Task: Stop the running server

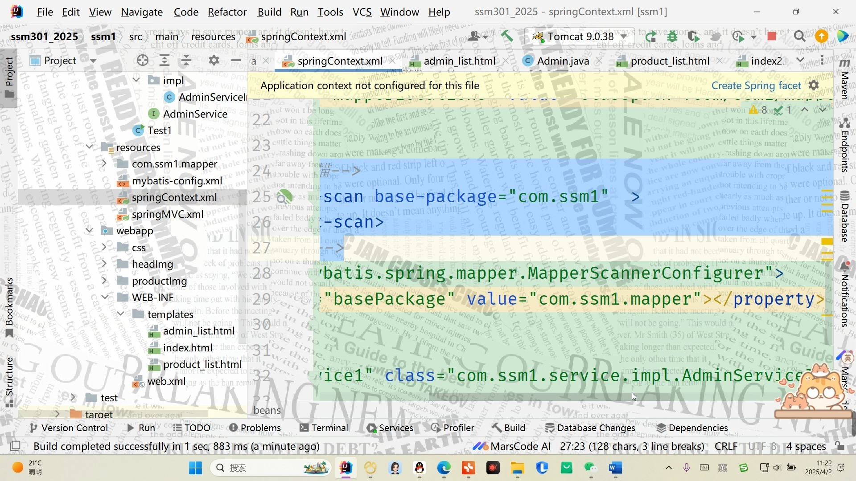Action: click(x=772, y=37)
